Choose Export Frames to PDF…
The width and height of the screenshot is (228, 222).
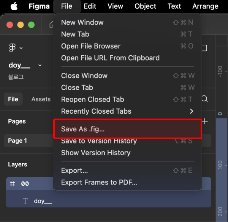[x=128, y=183]
